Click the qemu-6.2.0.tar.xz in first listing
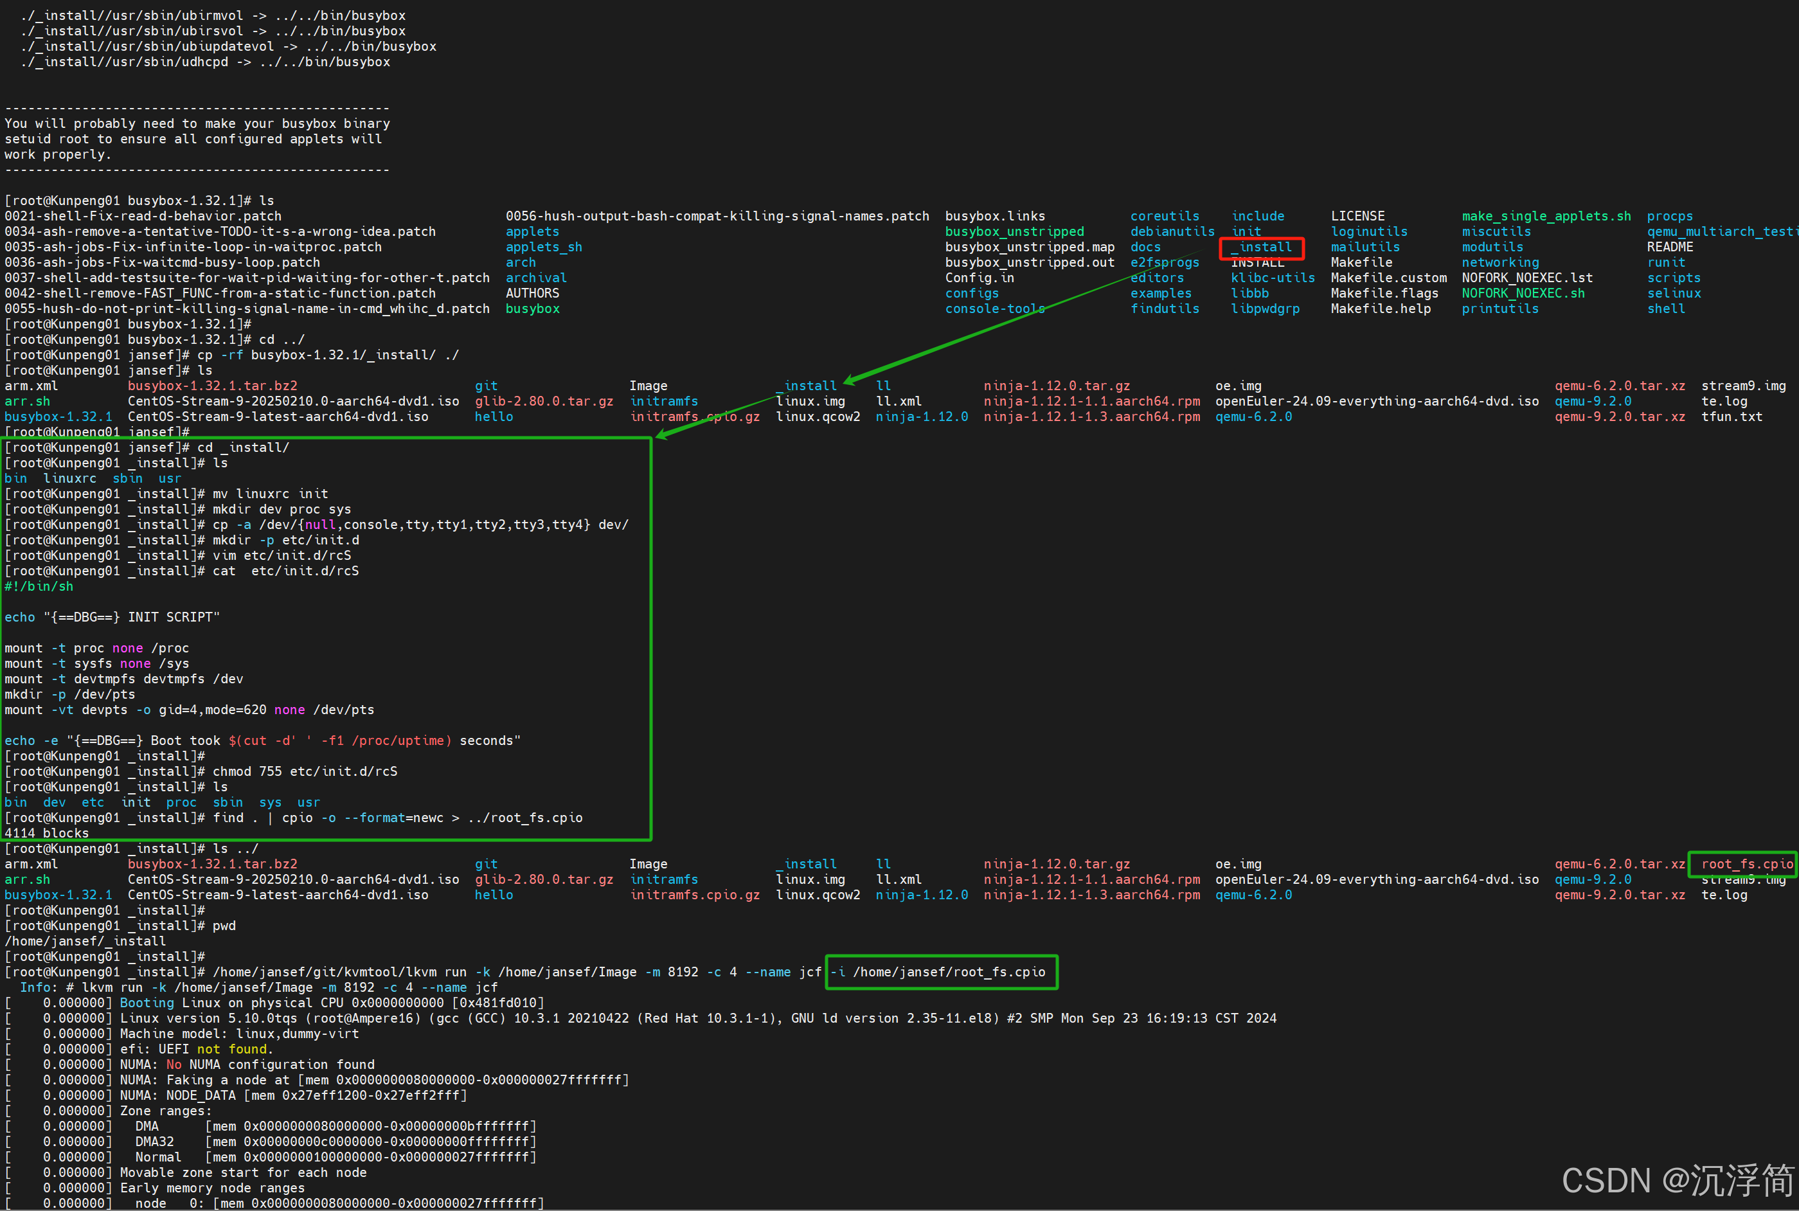The width and height of the screenshot is (1799, 1211). [x=1619, y=386]
